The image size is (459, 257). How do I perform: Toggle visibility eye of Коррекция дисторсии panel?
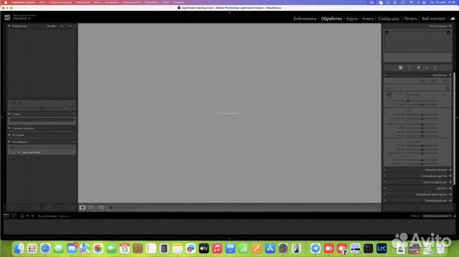click(x=384, y=195)
